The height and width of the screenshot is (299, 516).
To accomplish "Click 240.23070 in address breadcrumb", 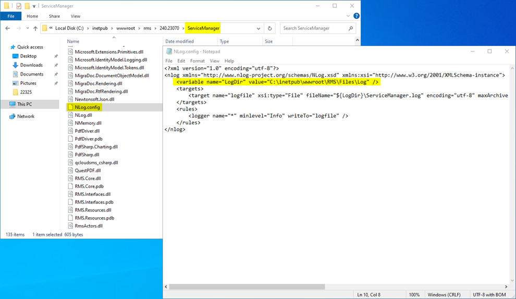I will (x=169, y=28).
